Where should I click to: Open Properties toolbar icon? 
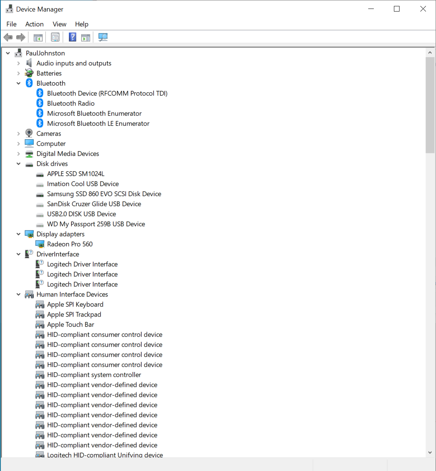55,37
